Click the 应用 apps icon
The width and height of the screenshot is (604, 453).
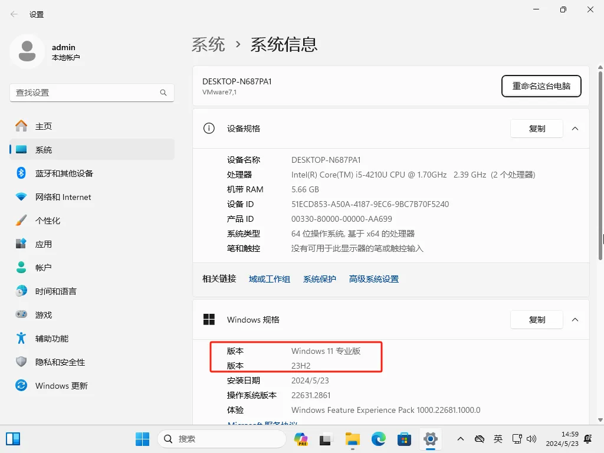point(21,244)
